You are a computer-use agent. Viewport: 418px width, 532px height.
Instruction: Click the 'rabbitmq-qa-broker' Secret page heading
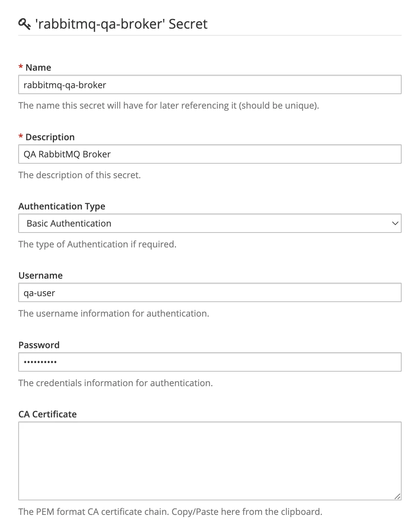click(121, 24)
